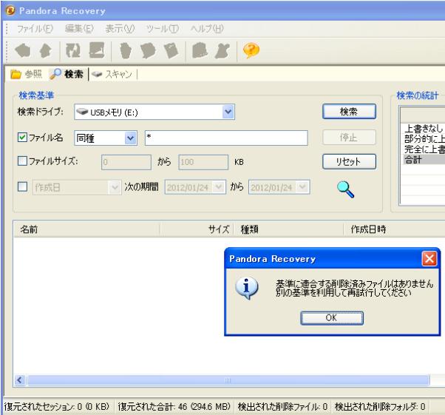Enable the date filter checkbox
Screen dimensions: 445x415
[x=22, y=187]
